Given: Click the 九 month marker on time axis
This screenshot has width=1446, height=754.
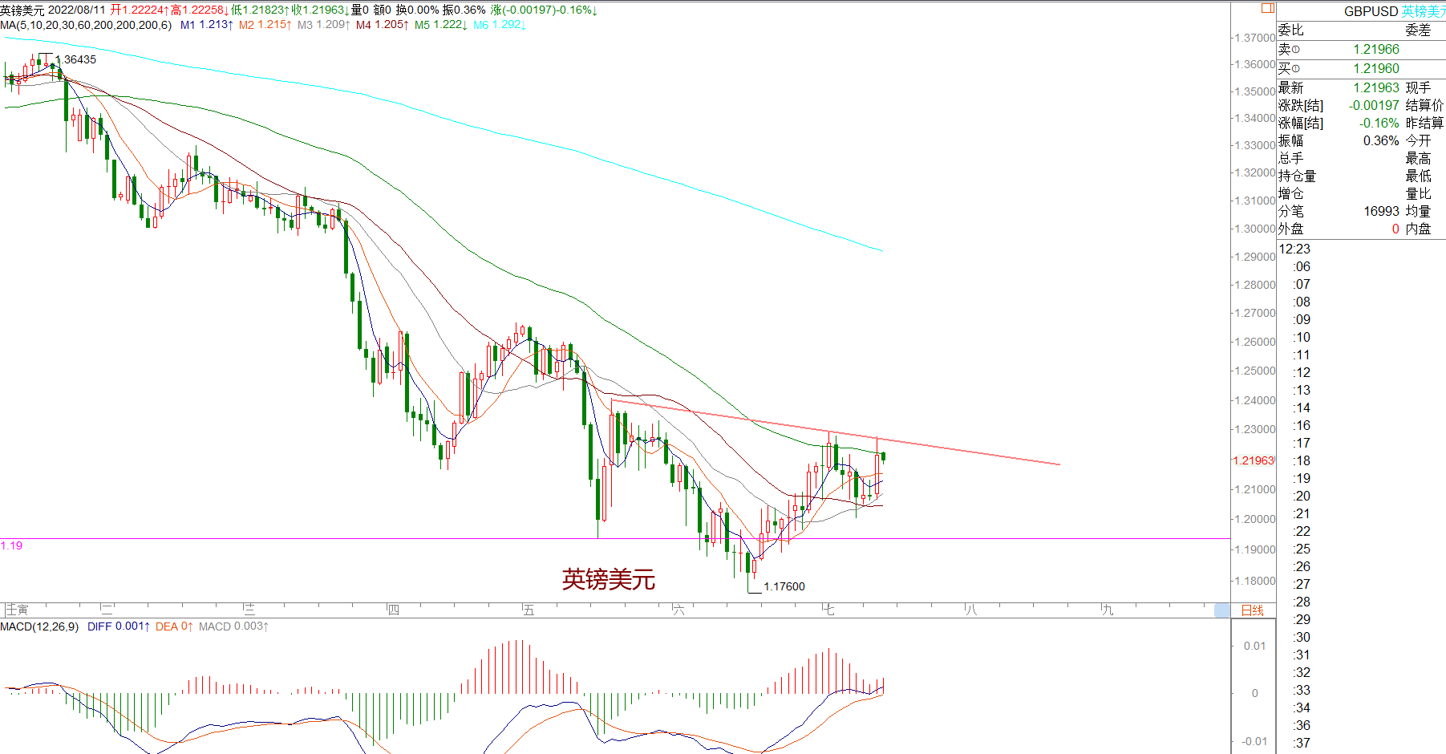Looking at the screenshot, I should tap(1108, 610).
